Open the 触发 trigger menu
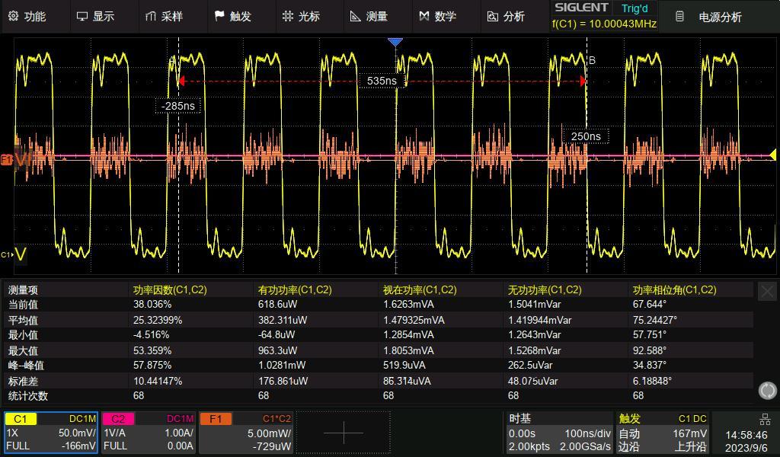780x457 pixels. [x=233, y=17]
